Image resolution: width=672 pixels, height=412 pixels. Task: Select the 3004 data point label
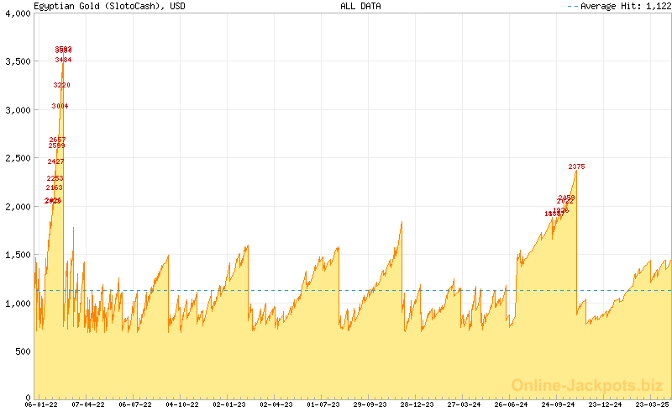(x=60, y=106)
